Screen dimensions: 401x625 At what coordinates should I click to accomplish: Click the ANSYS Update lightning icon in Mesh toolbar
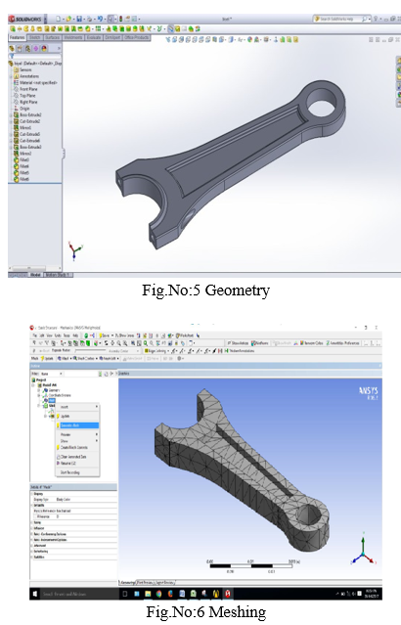(43, 358)
